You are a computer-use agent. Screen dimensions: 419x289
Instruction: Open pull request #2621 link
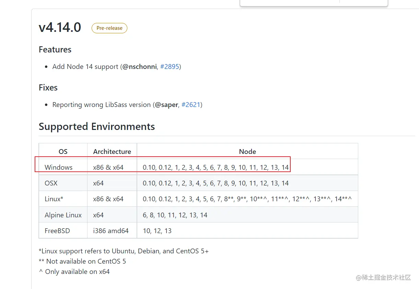(191, 105)
